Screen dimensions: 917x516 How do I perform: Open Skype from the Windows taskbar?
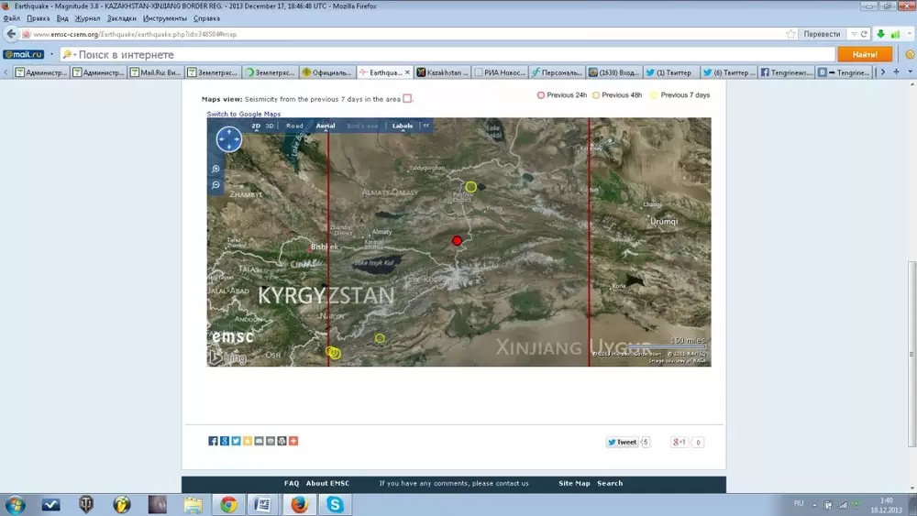(337, 504)
